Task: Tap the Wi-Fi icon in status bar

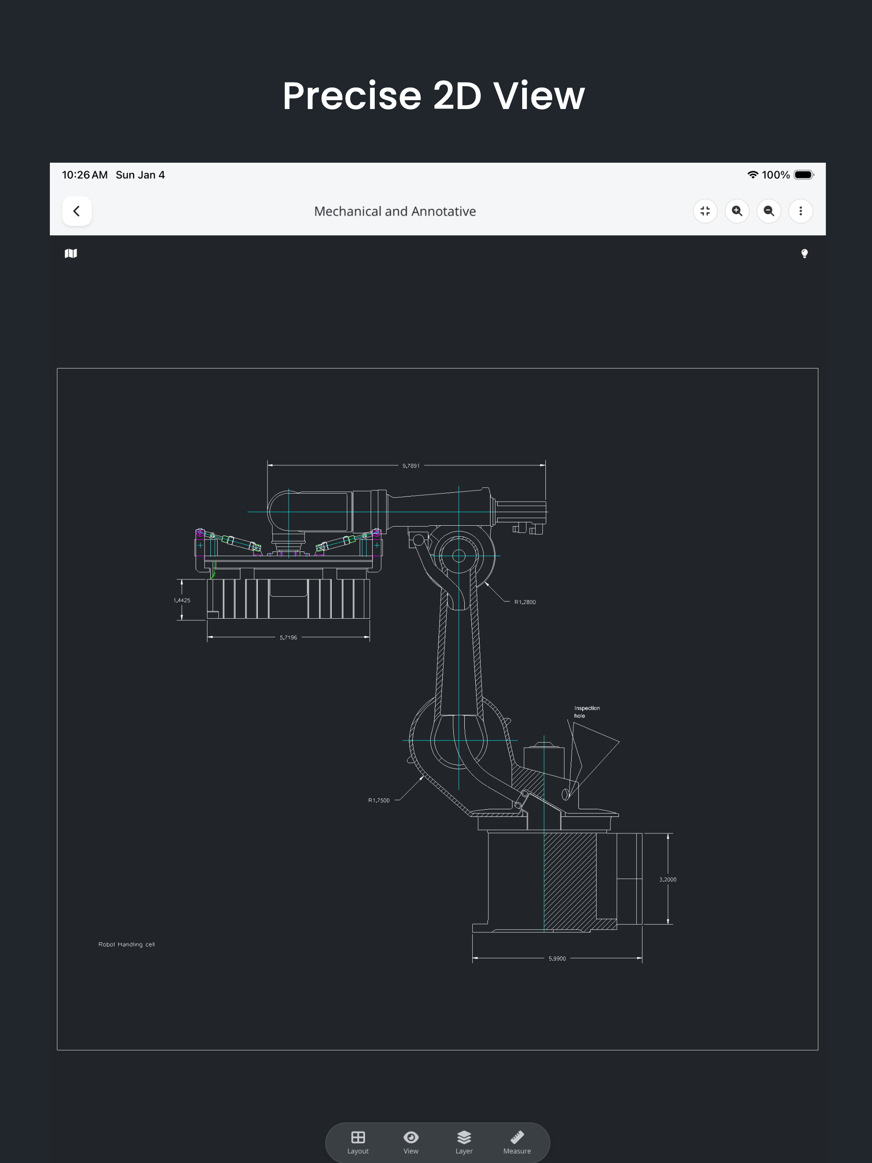Action: coord(753,175)
